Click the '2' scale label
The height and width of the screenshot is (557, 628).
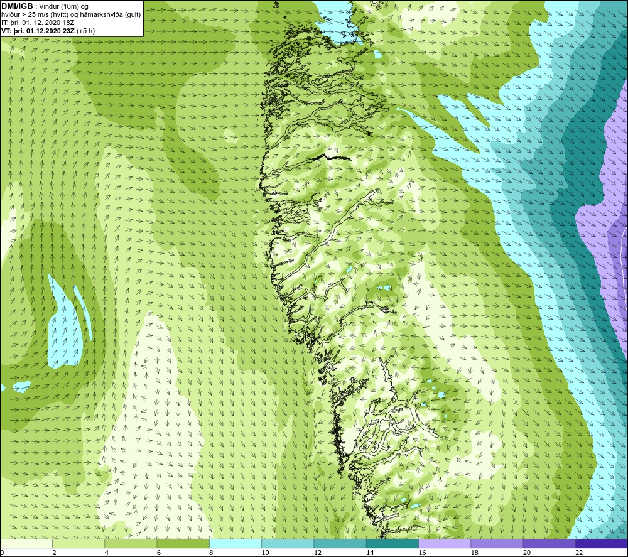tap(54, 553)
